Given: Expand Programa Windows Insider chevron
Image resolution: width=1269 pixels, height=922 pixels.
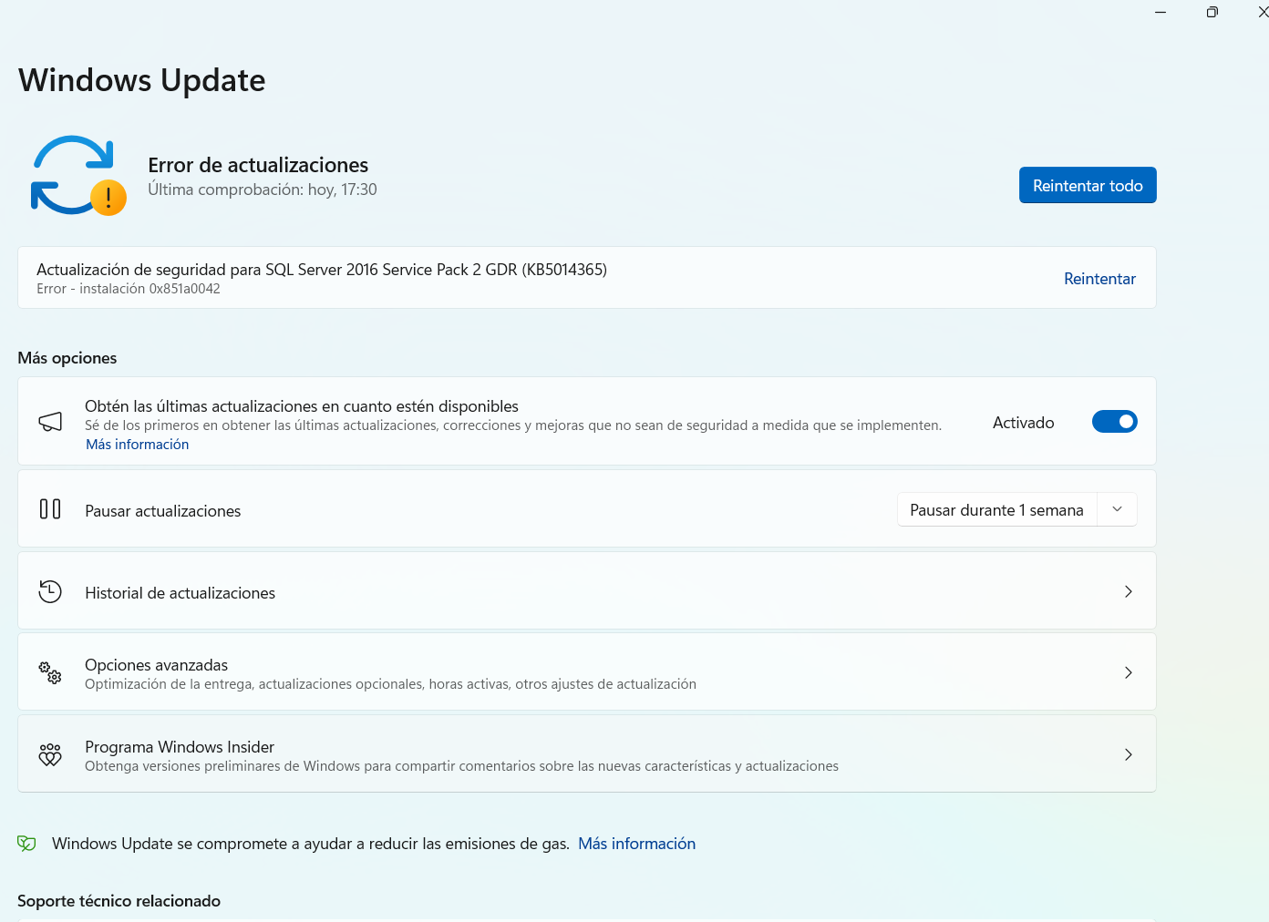Looking at the screenshot, I should click(1129, 754).
